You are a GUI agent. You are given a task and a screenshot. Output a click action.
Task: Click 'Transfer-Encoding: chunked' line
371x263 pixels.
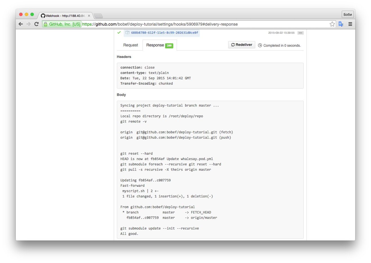pyautogui.click(x=146, y=84)
